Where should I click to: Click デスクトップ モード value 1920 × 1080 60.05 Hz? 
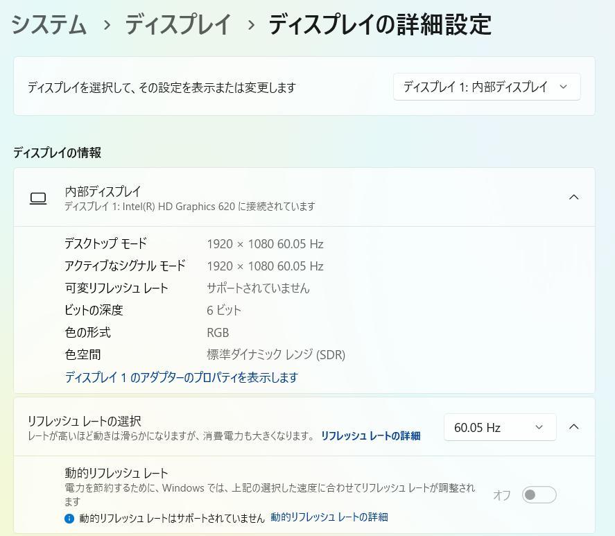click(265, 244)
